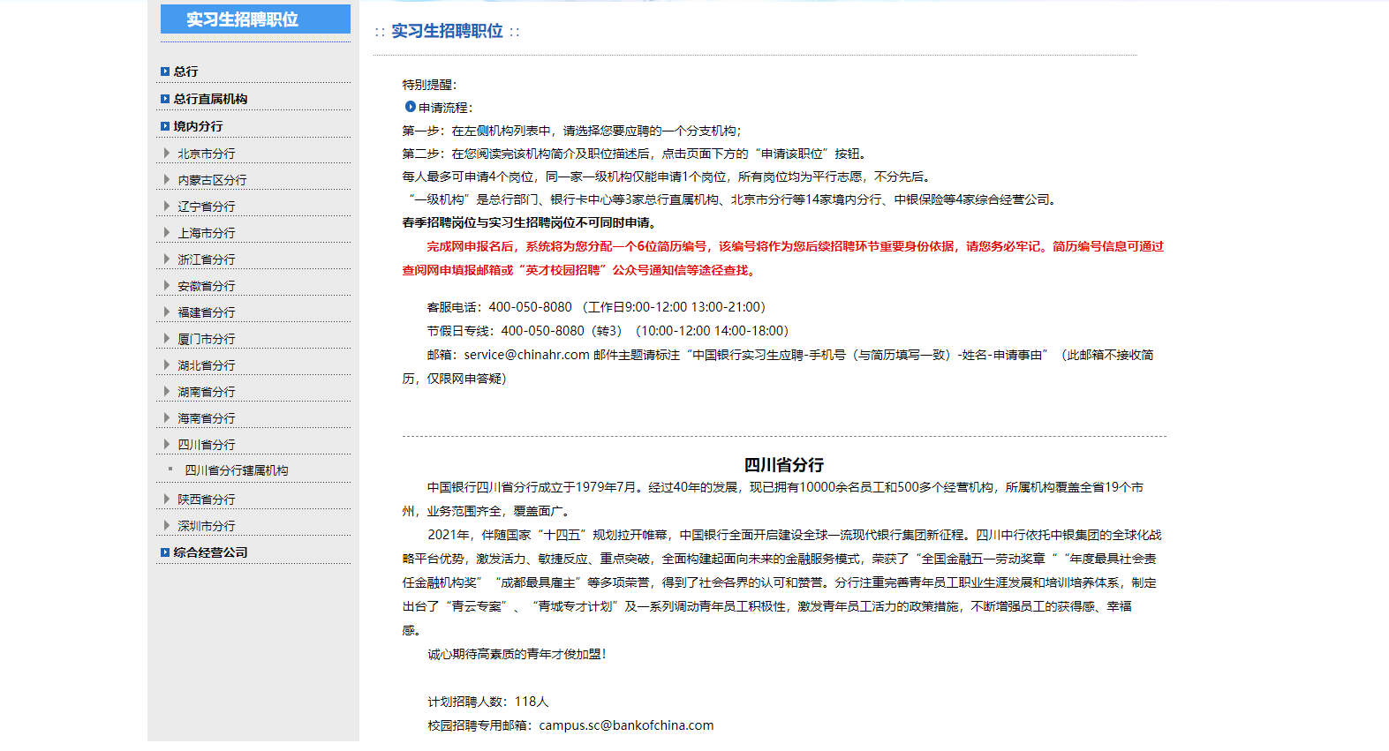
Task: Select 深圳市分行 in the branch list
Action: click(207, 526)
